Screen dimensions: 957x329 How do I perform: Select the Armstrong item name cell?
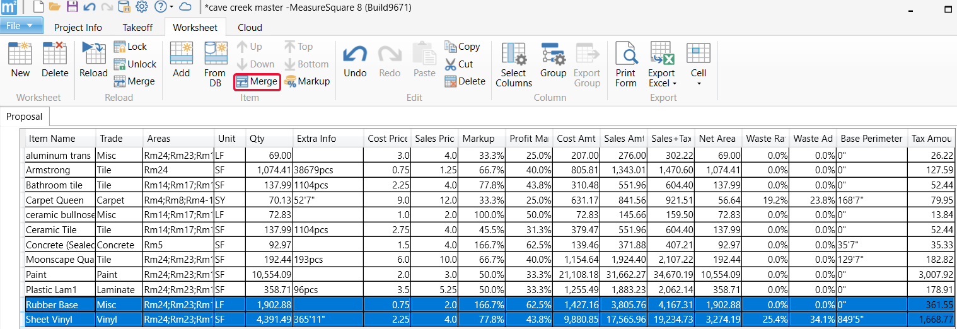60,170
